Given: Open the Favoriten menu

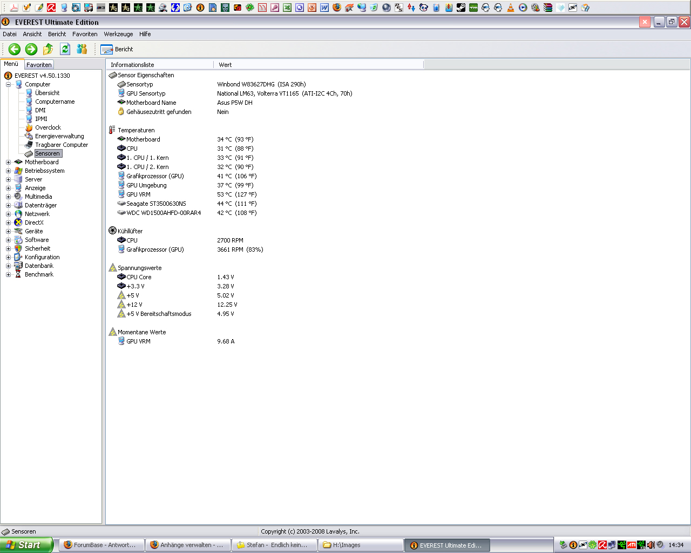Looking at the screenshot, I should [85, 34].
